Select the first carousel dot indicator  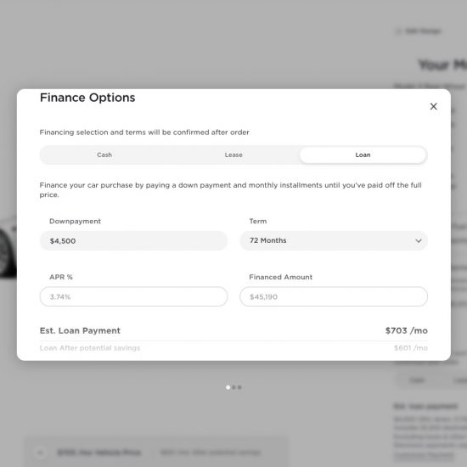[228, 387]
